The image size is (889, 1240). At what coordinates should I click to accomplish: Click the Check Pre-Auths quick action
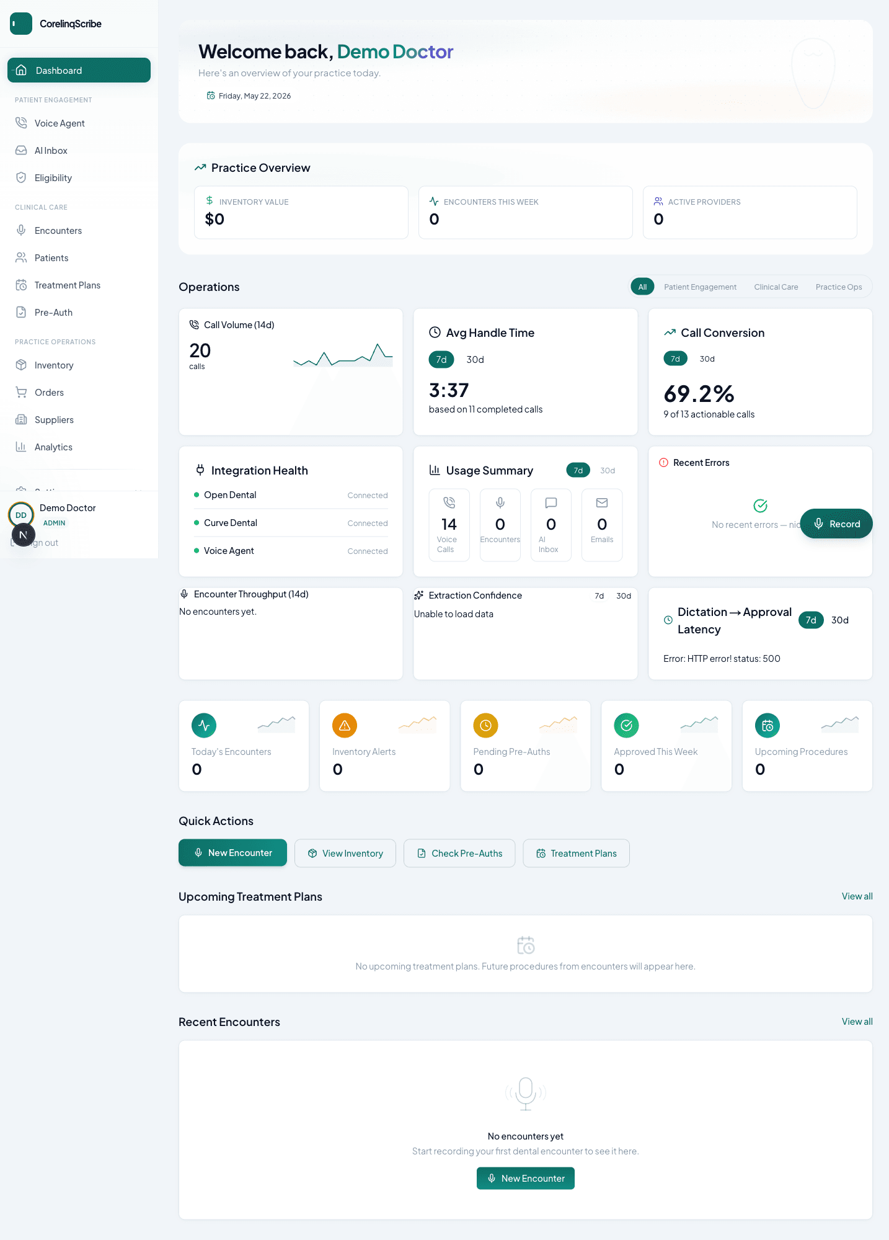click(459, 854)
